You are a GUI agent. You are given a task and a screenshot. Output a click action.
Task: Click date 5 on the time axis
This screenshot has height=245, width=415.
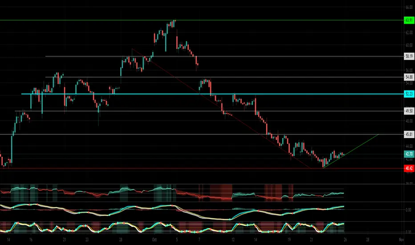point(177,240)
